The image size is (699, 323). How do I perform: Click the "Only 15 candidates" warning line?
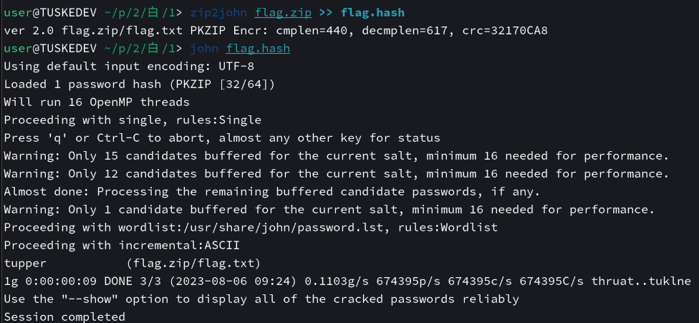tap(337, 156)
